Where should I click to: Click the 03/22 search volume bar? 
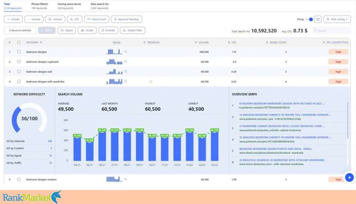[215, 146]
